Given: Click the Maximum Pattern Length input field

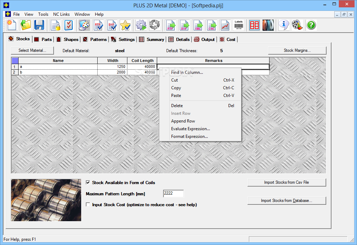Looking at the screenshot, I should [173, 193].
